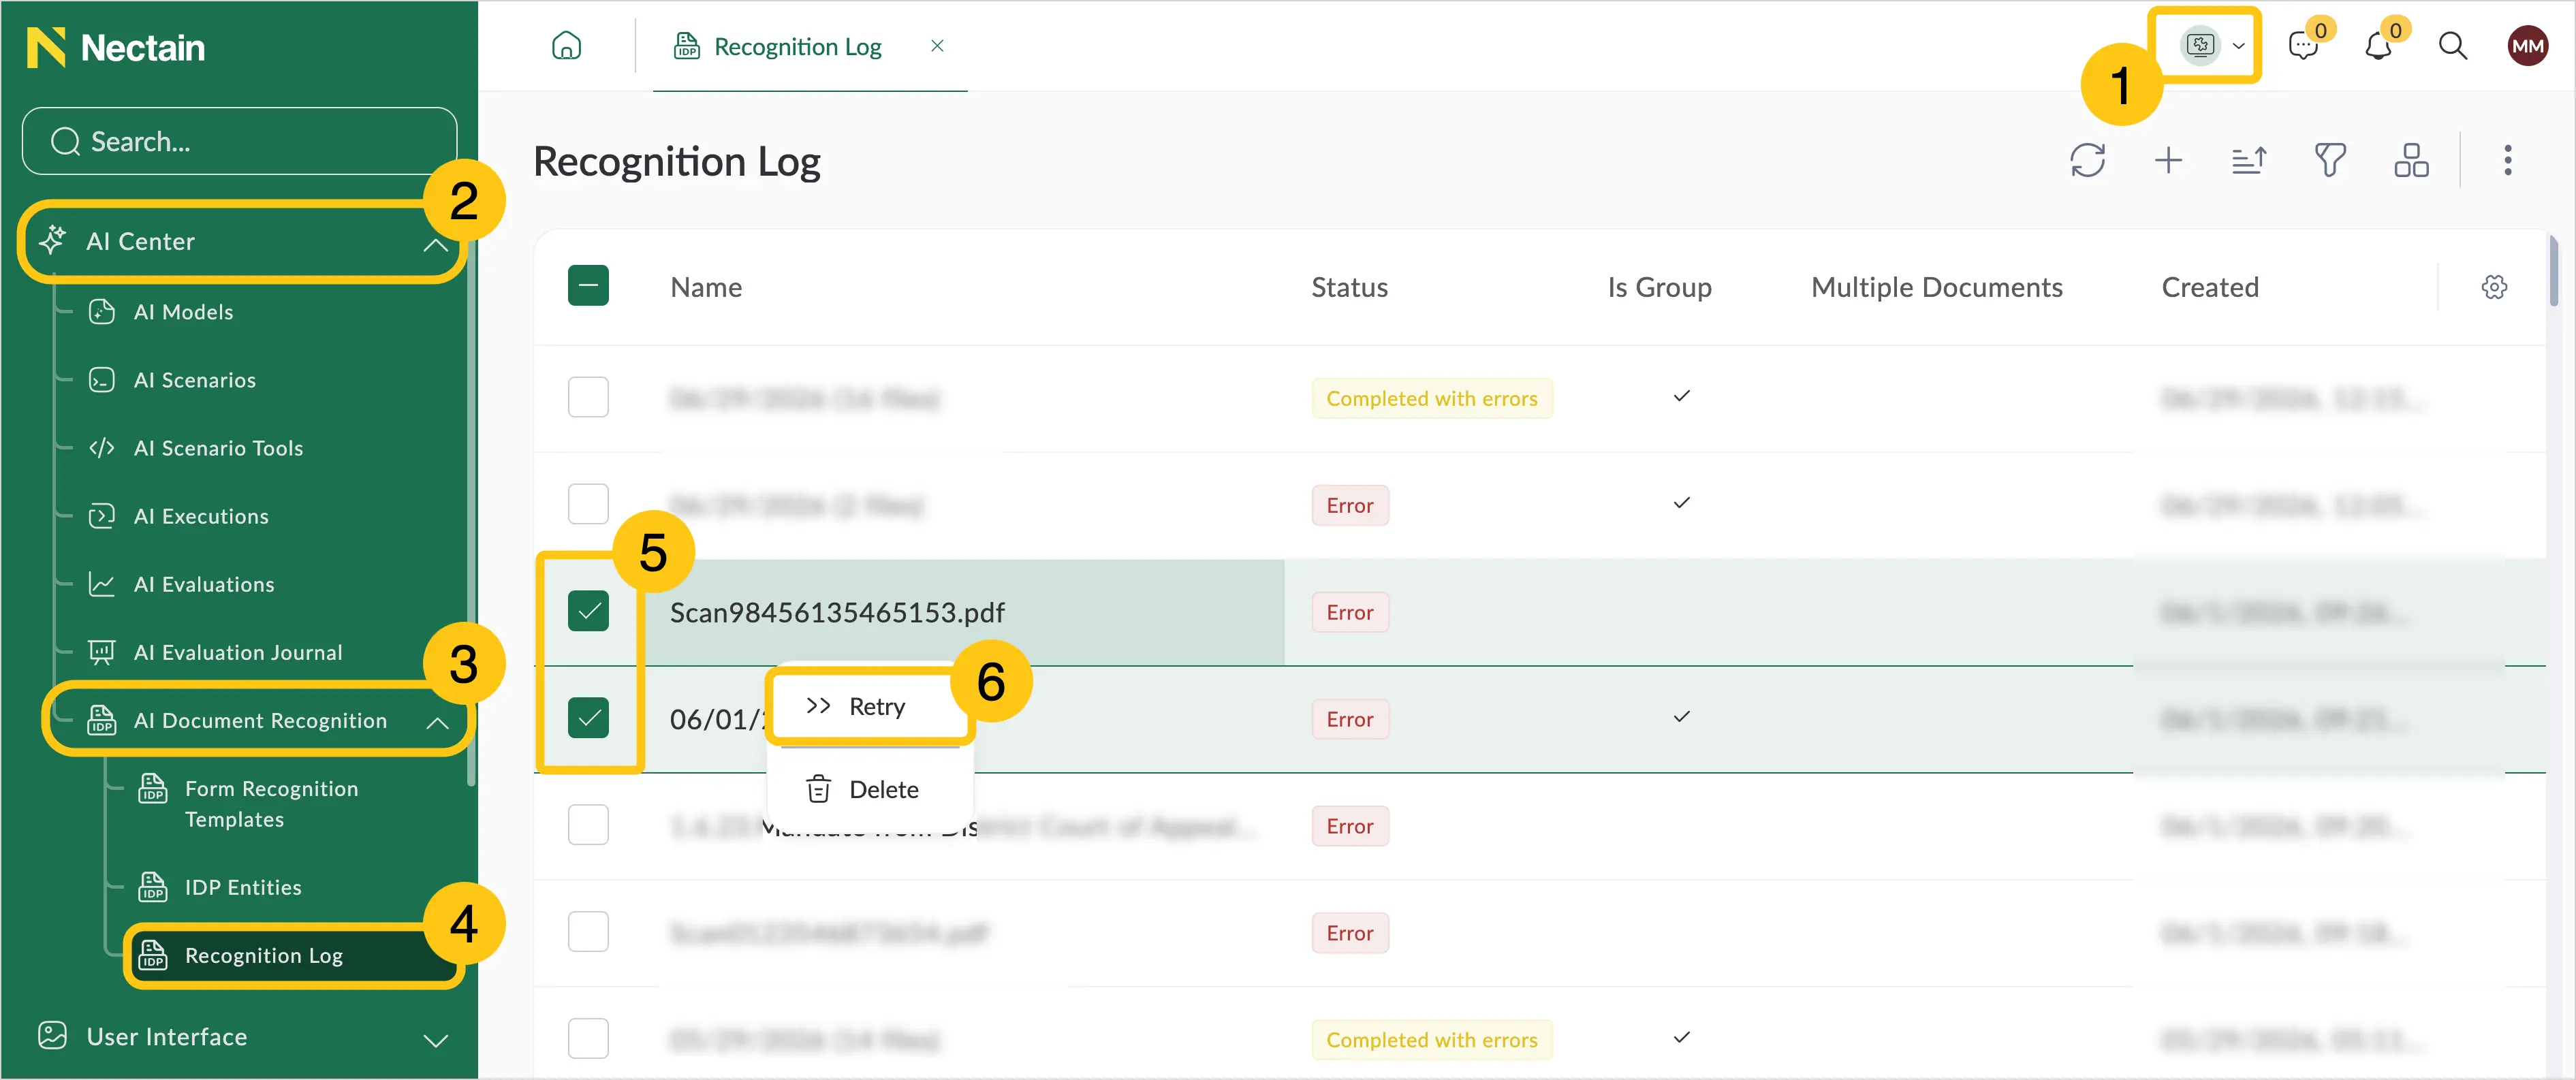Open AI Executions in sidebar
The width and height of the screenshot is (2576, 1080).
pos(201,516)
